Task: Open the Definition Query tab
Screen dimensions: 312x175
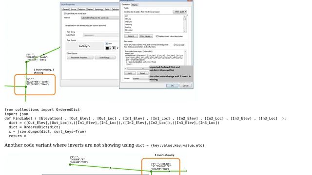Action: (115, 9)
